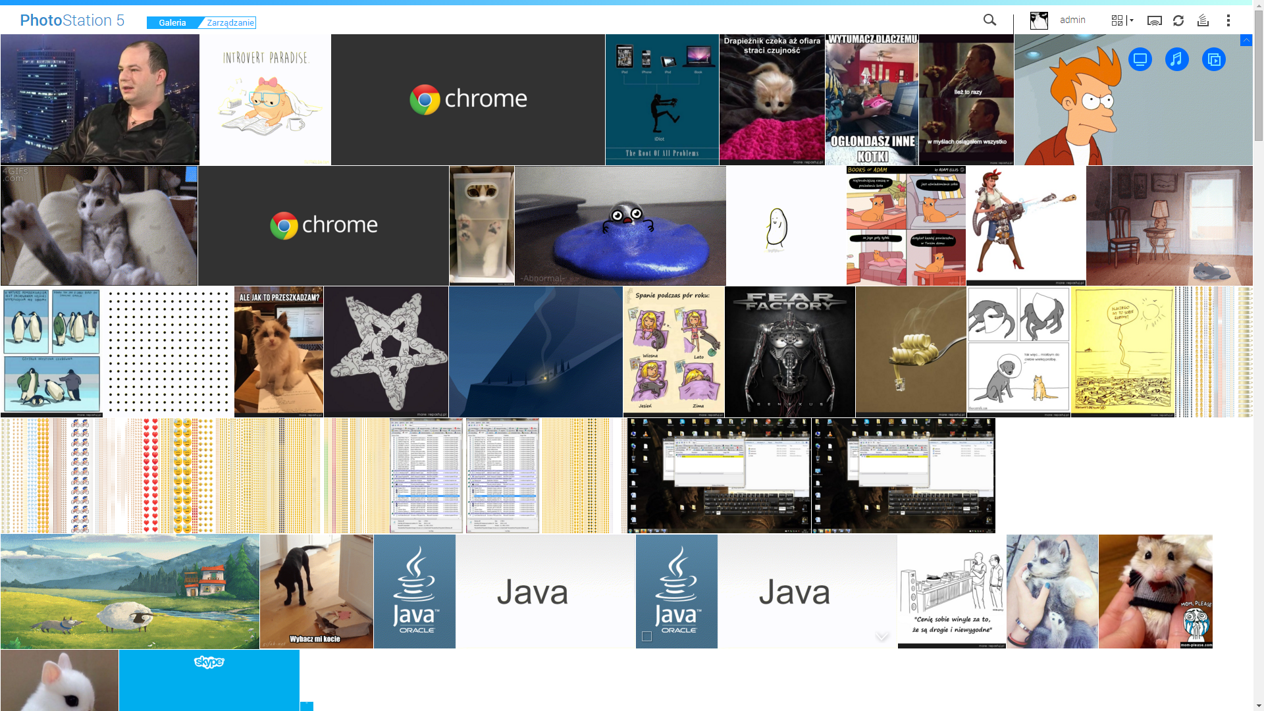Collapse the blue up-chevron panel toggle
1264x711 pixels.
coord(1246,40)
